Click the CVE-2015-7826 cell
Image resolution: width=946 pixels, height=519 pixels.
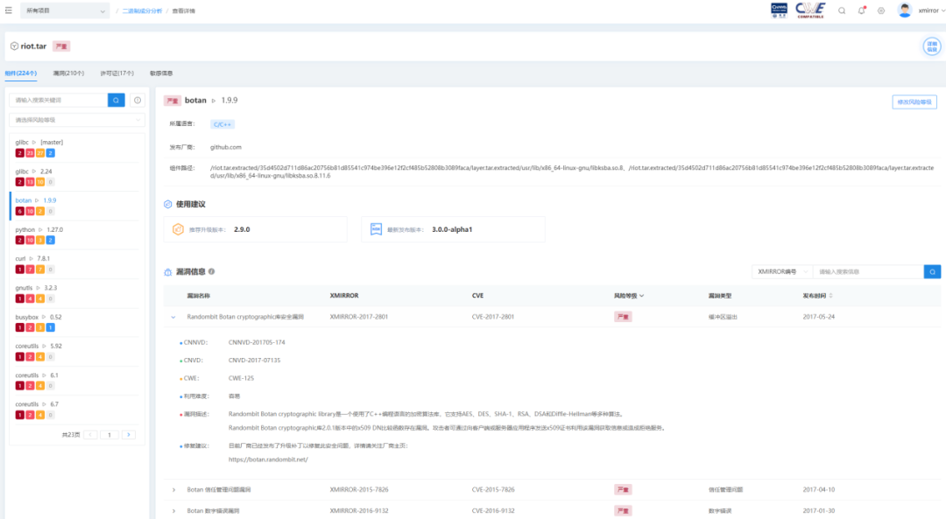point(493,490)
